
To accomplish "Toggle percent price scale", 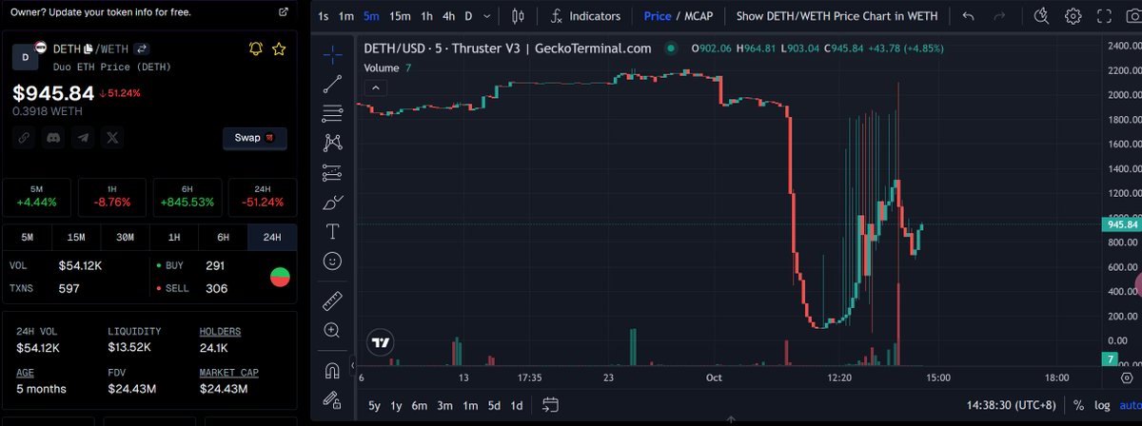I will click(x=1078, y=405).
